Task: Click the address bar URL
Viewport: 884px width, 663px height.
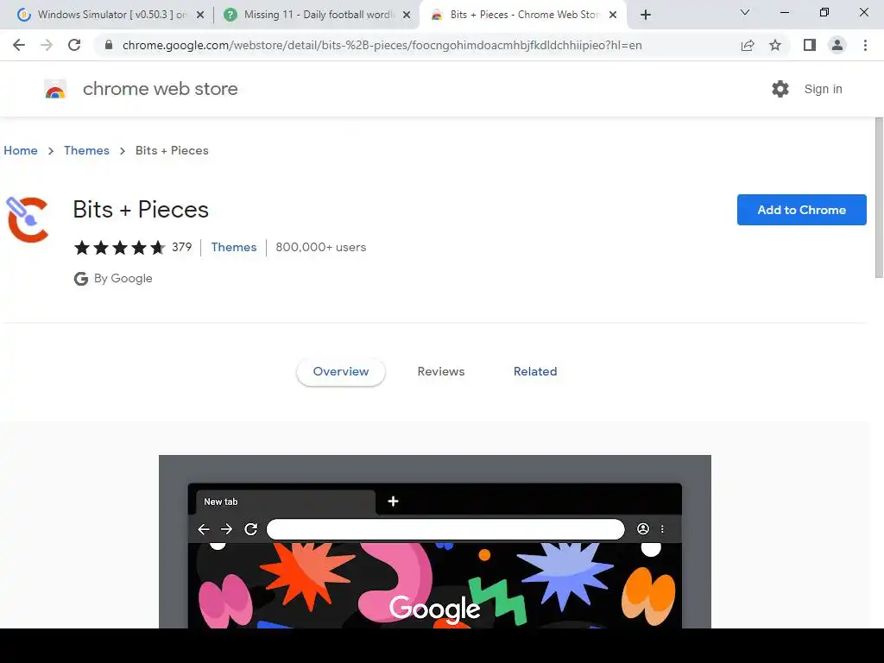Action: click(x=382, y=45)
